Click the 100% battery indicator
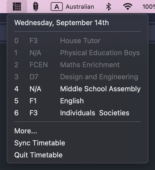 (x=149, y=7)
